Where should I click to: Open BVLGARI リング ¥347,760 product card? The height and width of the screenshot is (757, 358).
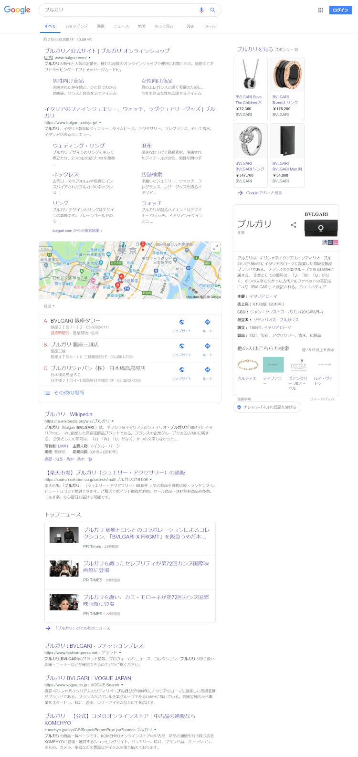250,155
